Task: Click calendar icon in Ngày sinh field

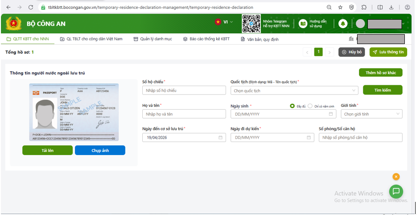Action: click(x=331, y=114)
